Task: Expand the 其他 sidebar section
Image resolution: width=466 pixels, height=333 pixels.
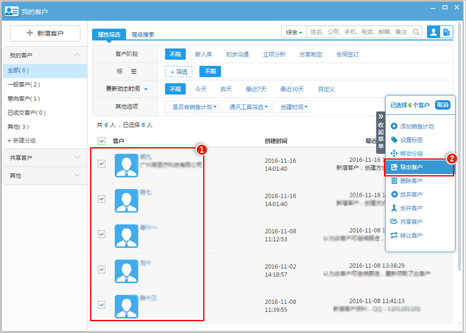Action: point(77,175)
